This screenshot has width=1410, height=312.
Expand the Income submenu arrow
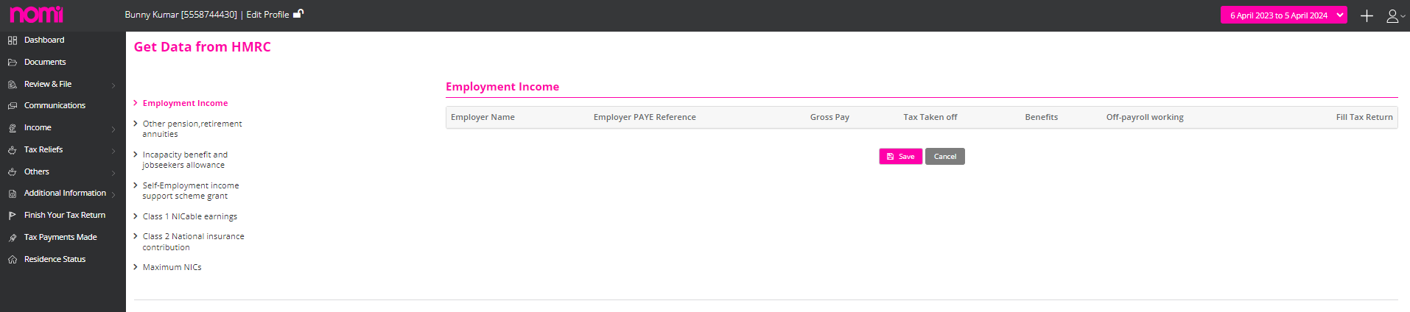[113, 129]
